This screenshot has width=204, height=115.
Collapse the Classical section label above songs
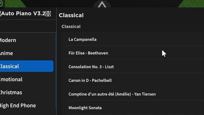click(71, 27)
